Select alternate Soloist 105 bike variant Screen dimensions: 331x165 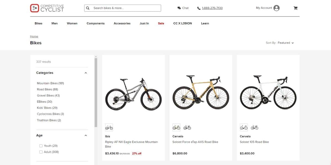[x=255, y=127]
